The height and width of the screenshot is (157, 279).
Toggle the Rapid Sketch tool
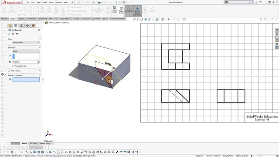pyautogui.click(x=121, y=10)
